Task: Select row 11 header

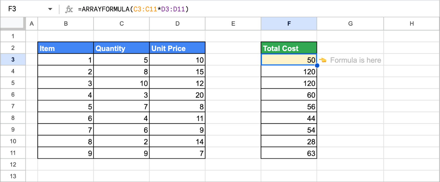Action: coord(13,153)
